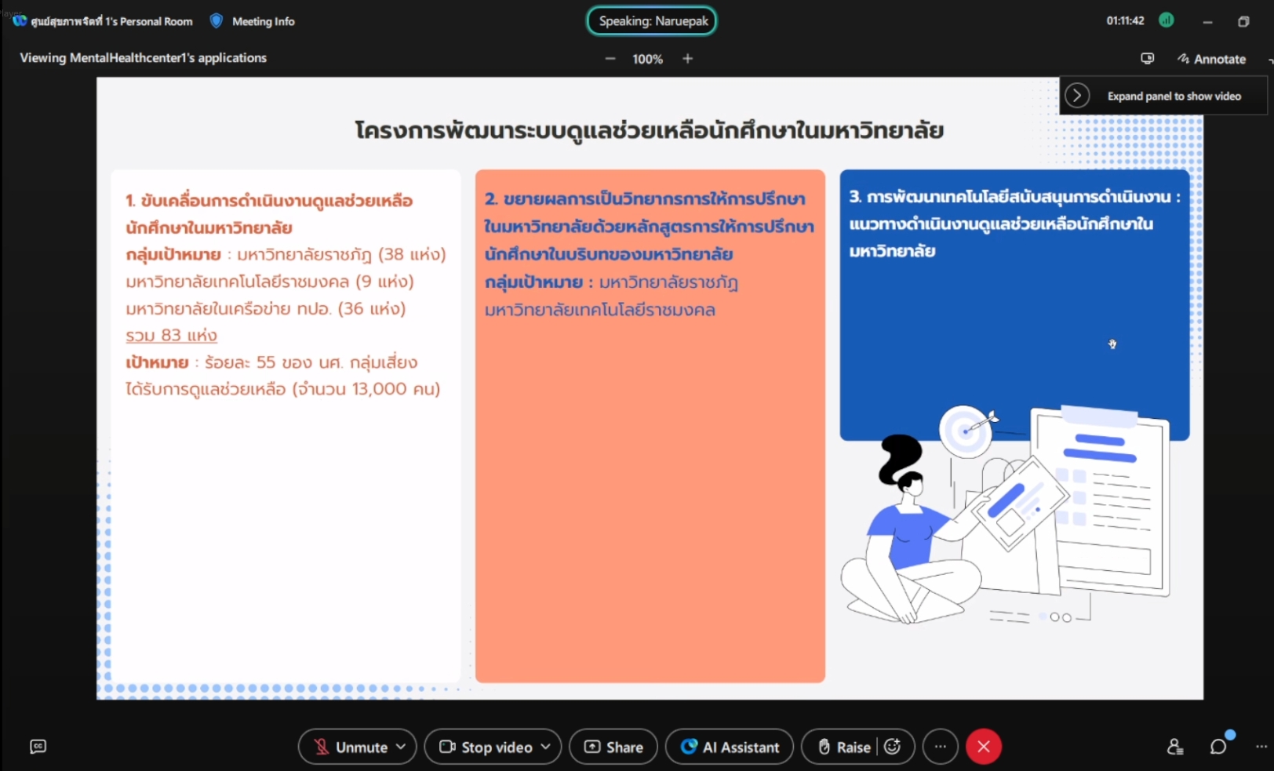Click the Meeting Info shield icon
Viewport: 1274px width, 771px height.
pyautogui.click(x=217, y=21)
